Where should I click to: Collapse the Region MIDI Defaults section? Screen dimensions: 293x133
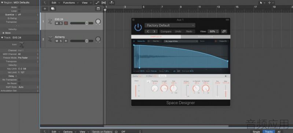(2, 3)
